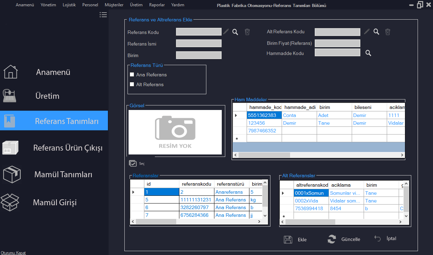Image resolution: width=433 pixels, height=255 pixels.
Task: Search Alt Referans Kodu with magnifier icon
Action: pyautogui.click(x=376, y=32)
